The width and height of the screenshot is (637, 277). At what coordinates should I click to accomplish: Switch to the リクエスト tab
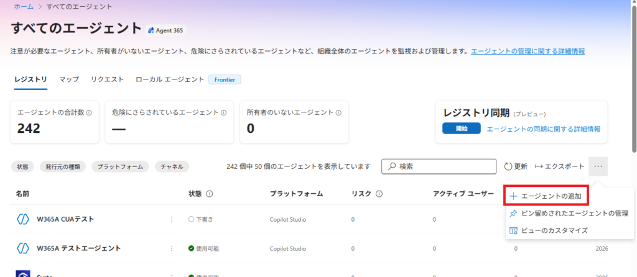point(107,79)
